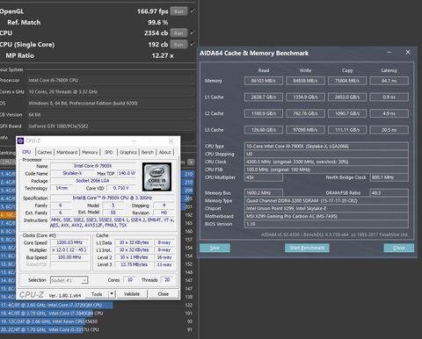Click the CPU-Z app icon in title bar
The width and height of the screenshot is (422, 339).
coord(20,141)
